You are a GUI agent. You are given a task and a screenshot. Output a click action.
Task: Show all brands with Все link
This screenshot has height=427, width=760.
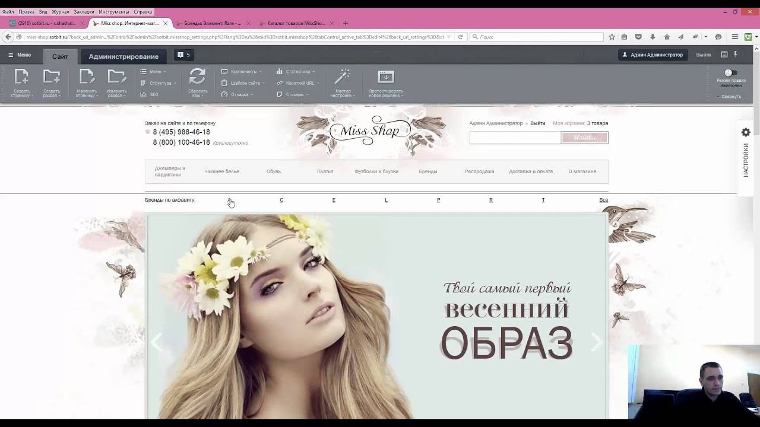click(603, 200)
